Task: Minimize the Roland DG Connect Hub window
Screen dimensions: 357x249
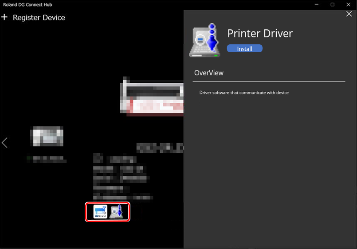Action: point(316,4)
